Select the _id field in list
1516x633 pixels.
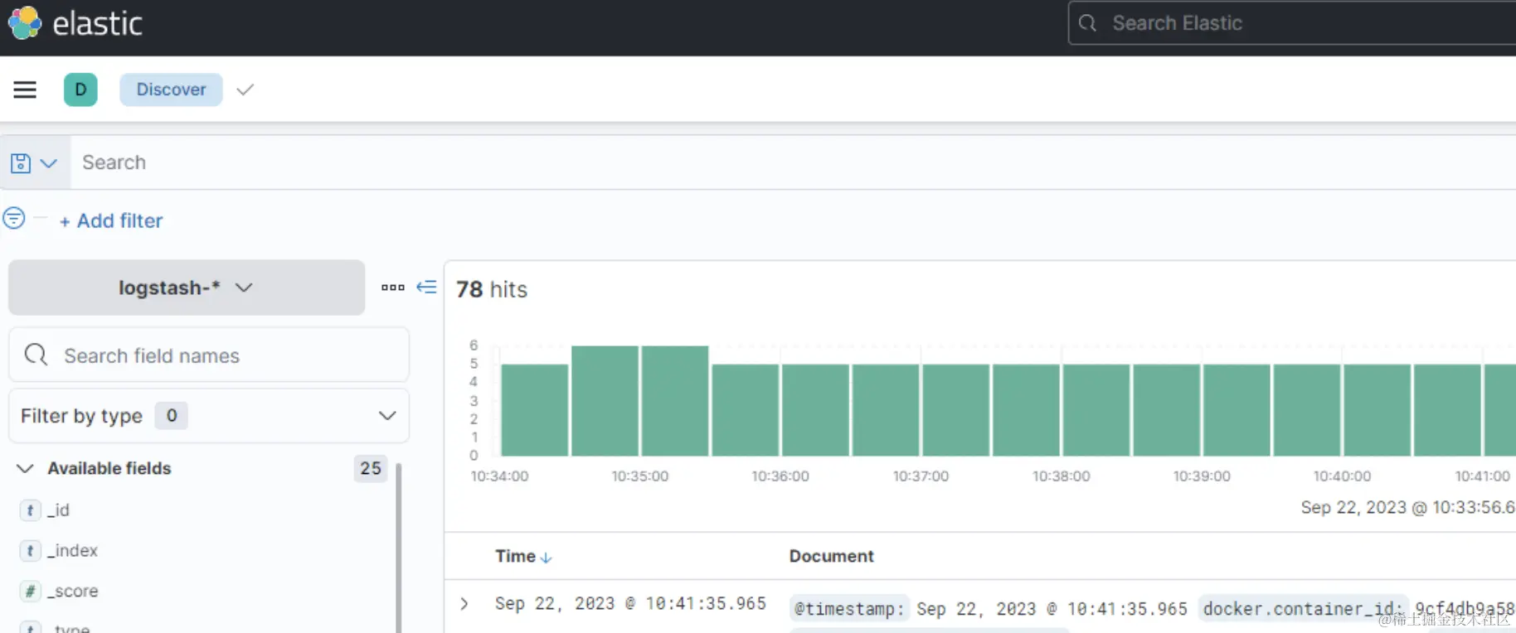[58, 510]
